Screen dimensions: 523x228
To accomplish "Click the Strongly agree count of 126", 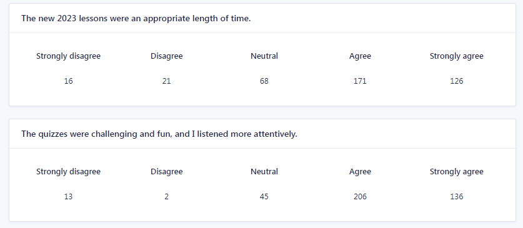I will tap(456, 81).
